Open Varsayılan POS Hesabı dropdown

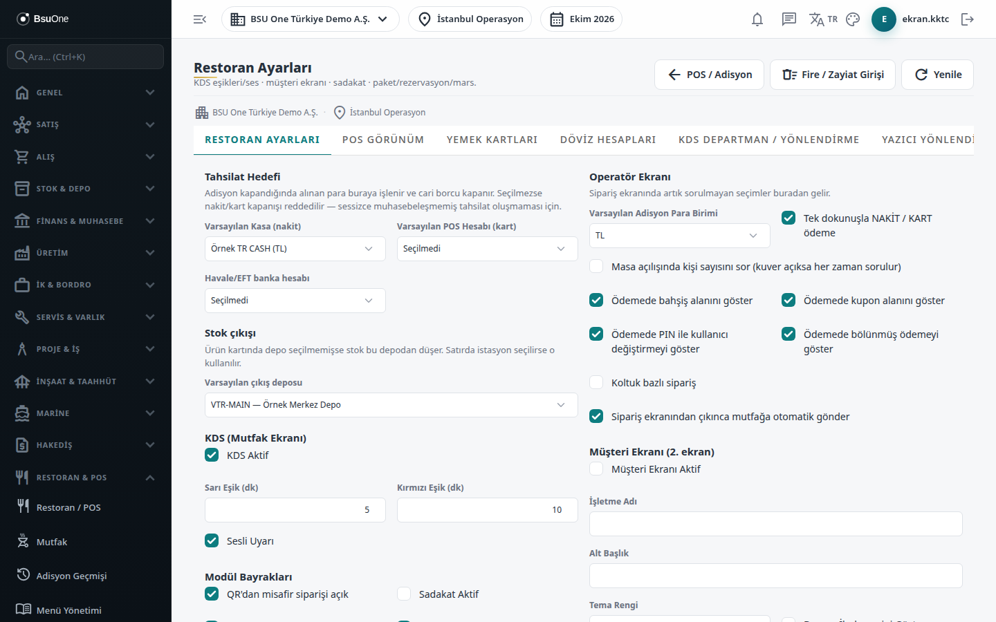click(x=488, y=249)
